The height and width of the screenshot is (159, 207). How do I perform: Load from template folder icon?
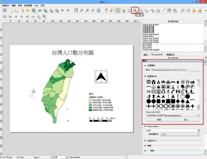click(28, 11)
